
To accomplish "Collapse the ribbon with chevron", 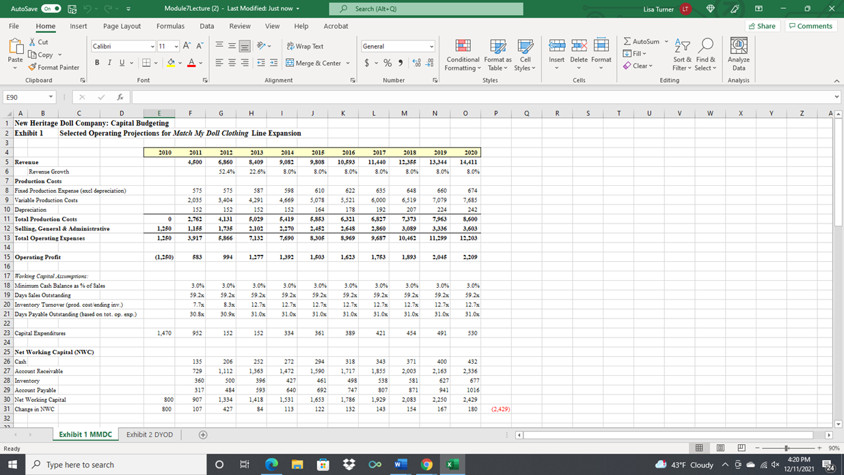I will 836,81.
